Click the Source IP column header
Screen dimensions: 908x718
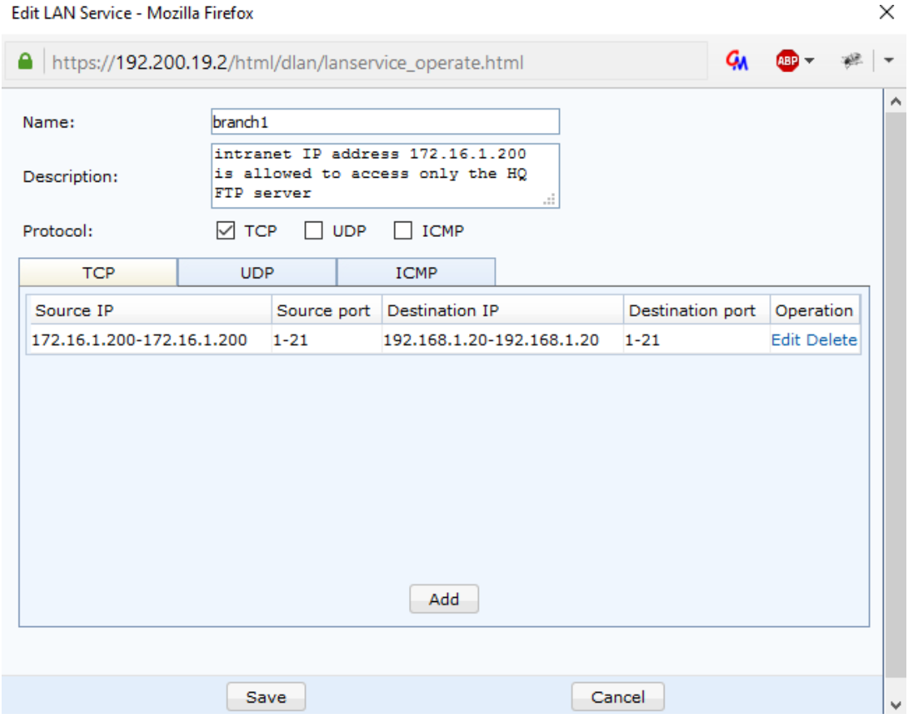point(149,311)
